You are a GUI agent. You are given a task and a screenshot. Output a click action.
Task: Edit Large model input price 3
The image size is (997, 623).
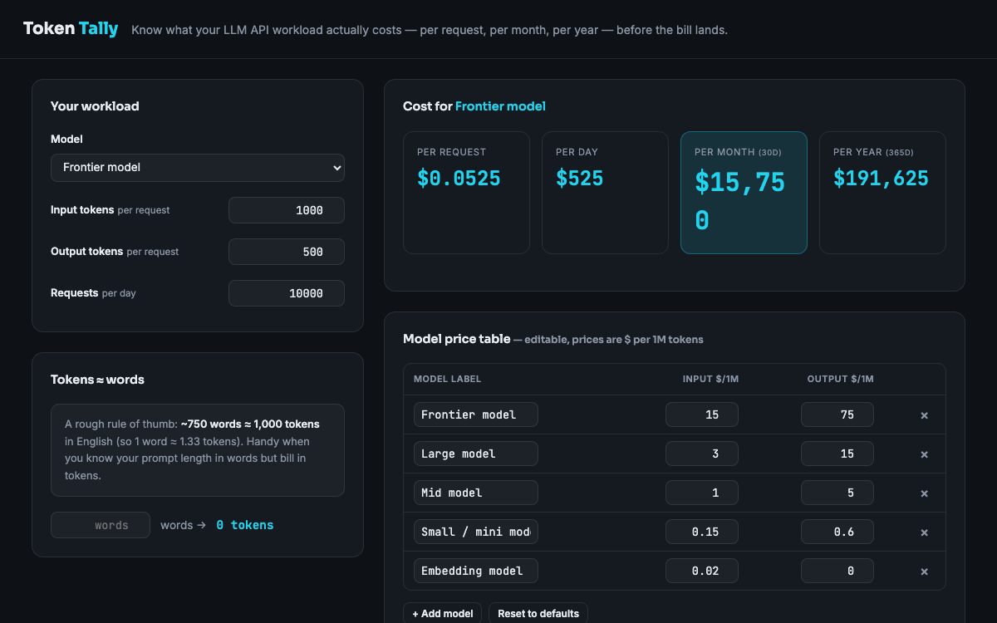pyautogui.click(x=702, y=454)
